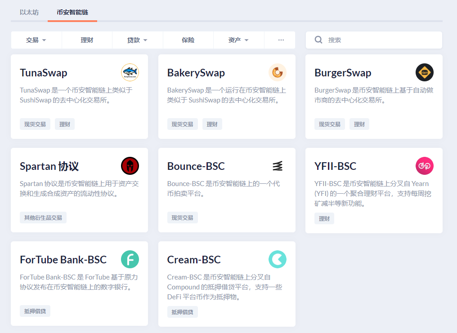Click 抵押借贷 tag on ForTube Bank-BSC card
457x333 pixels.
coord(35,311)
